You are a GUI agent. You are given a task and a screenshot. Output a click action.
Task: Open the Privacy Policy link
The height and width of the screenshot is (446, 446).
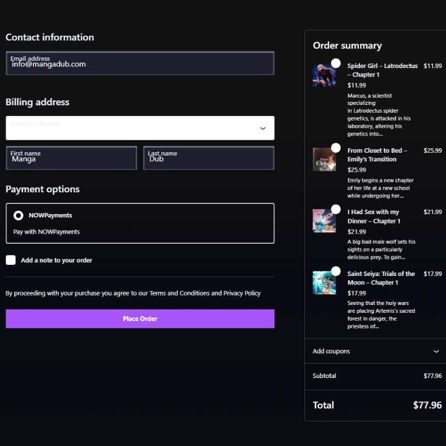[x=242, y=293]
